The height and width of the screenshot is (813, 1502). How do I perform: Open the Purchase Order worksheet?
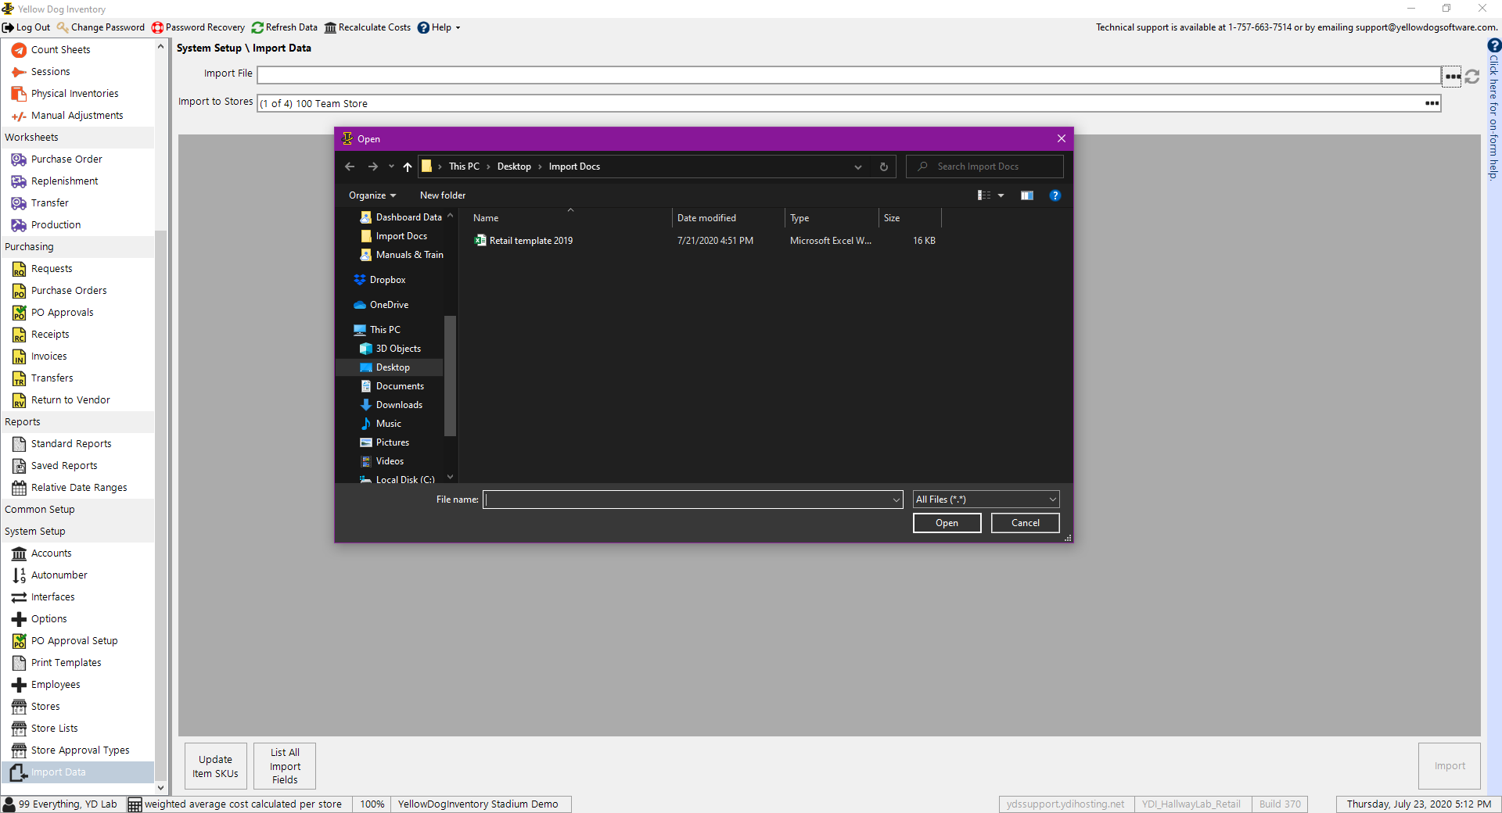click(66, 159)
